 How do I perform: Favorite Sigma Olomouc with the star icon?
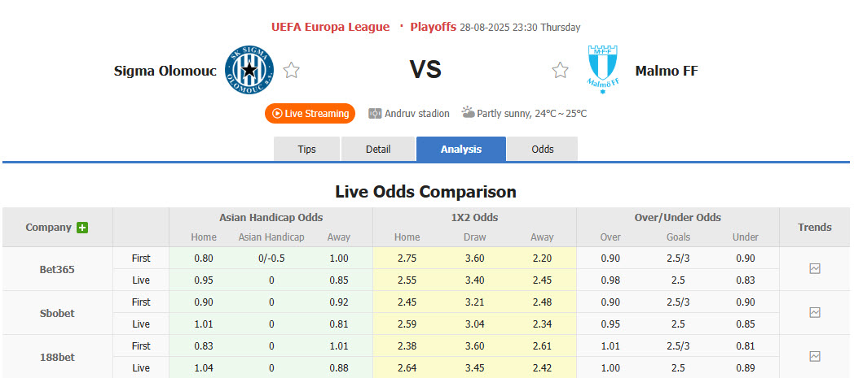coord(291,71)
